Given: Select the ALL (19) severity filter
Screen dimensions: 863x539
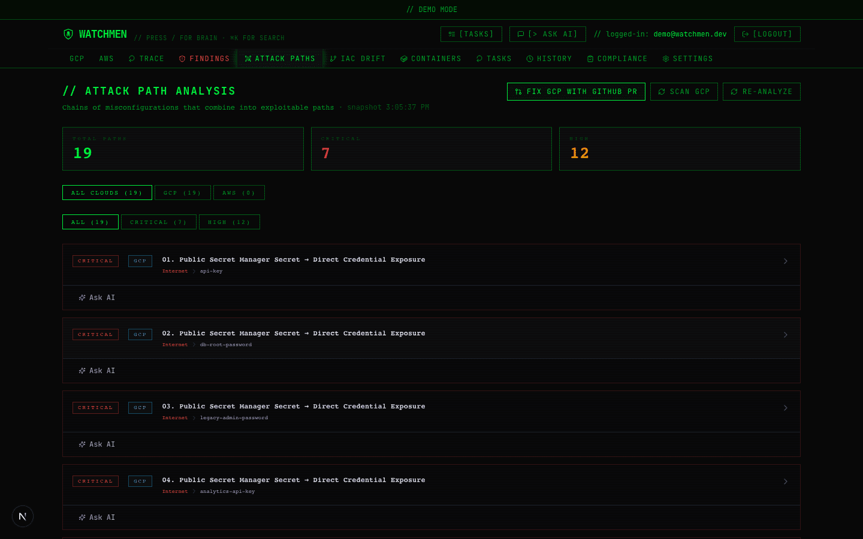Looking at the screenshot, I should click(90, 222).
